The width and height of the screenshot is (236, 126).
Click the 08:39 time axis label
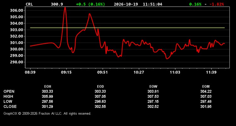[30, 72]
